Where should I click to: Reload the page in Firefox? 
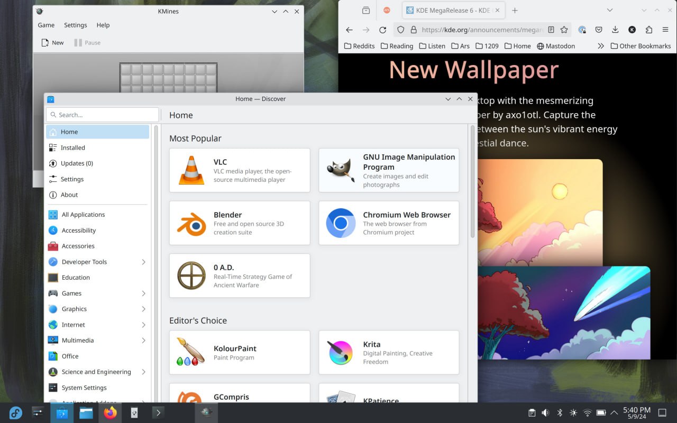(x=382, y=30)
